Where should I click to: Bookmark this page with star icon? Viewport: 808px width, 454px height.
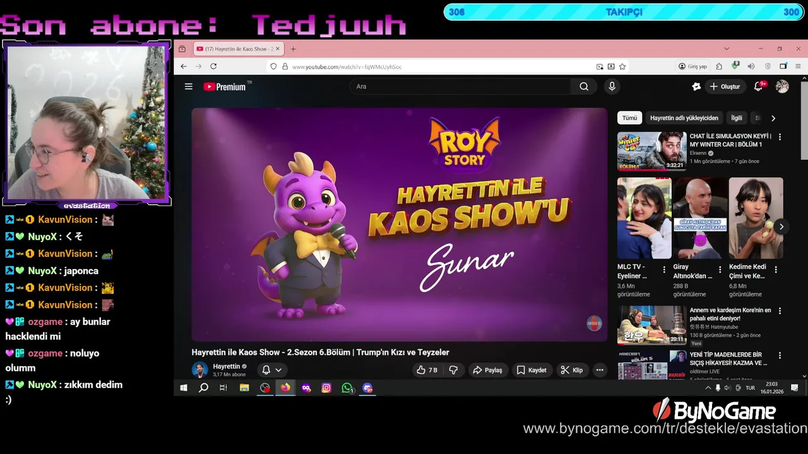[622, 66]
